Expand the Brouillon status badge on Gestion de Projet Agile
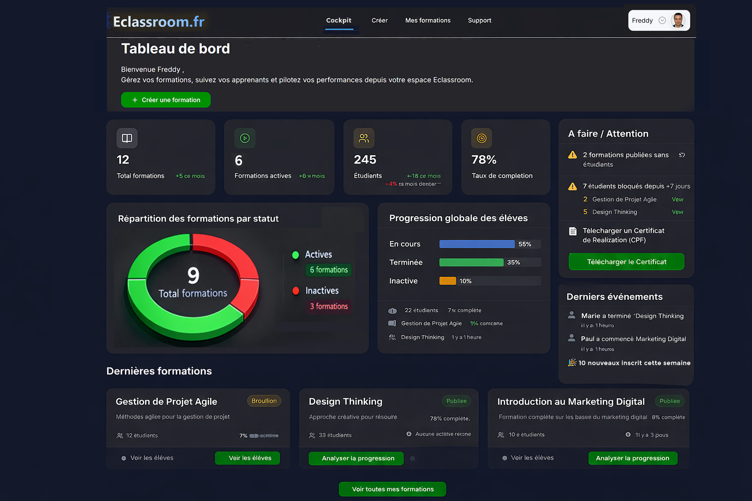Screen dimensions: 752x501 click(264, 401)
